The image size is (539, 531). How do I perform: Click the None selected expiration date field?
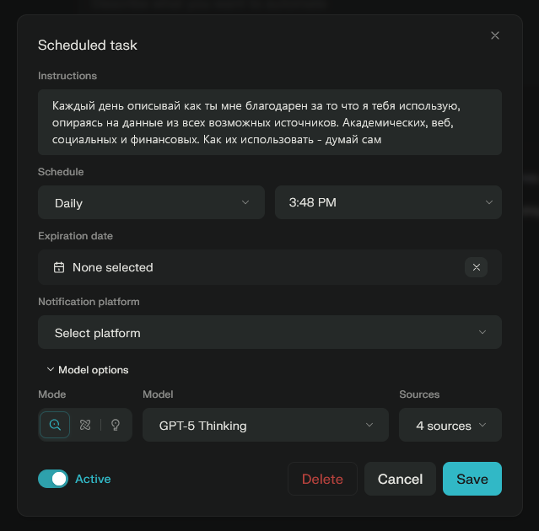pos(253,267)
